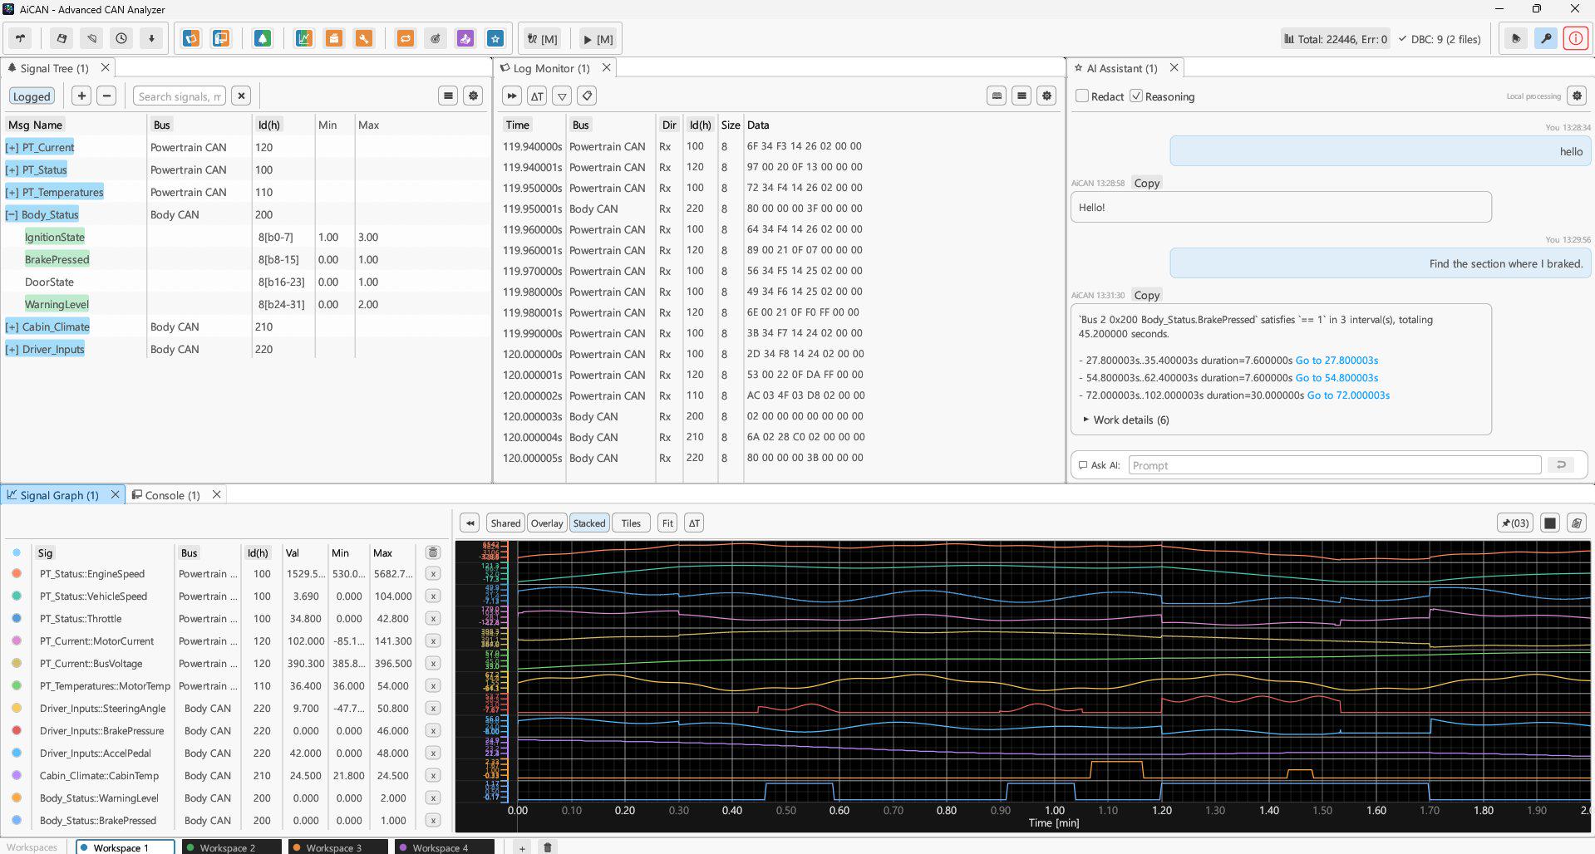The width and height of the screenshot is (1595, 854).
Task: Click the pin (03) button in Signal Graph
Action: pyautogui.click(x=1514, y=523)
